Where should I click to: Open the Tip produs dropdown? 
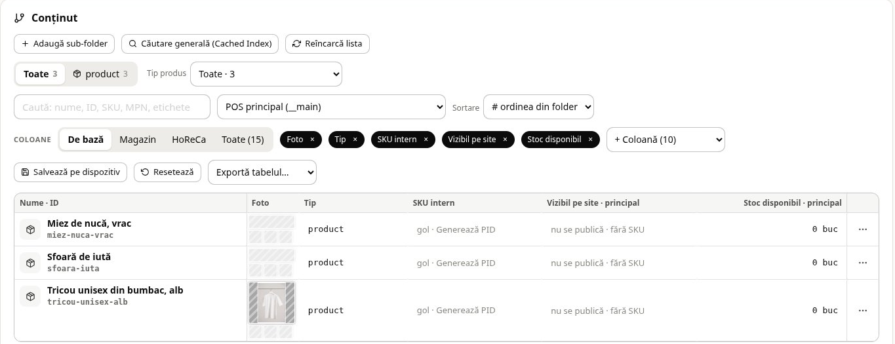point(266,74)
